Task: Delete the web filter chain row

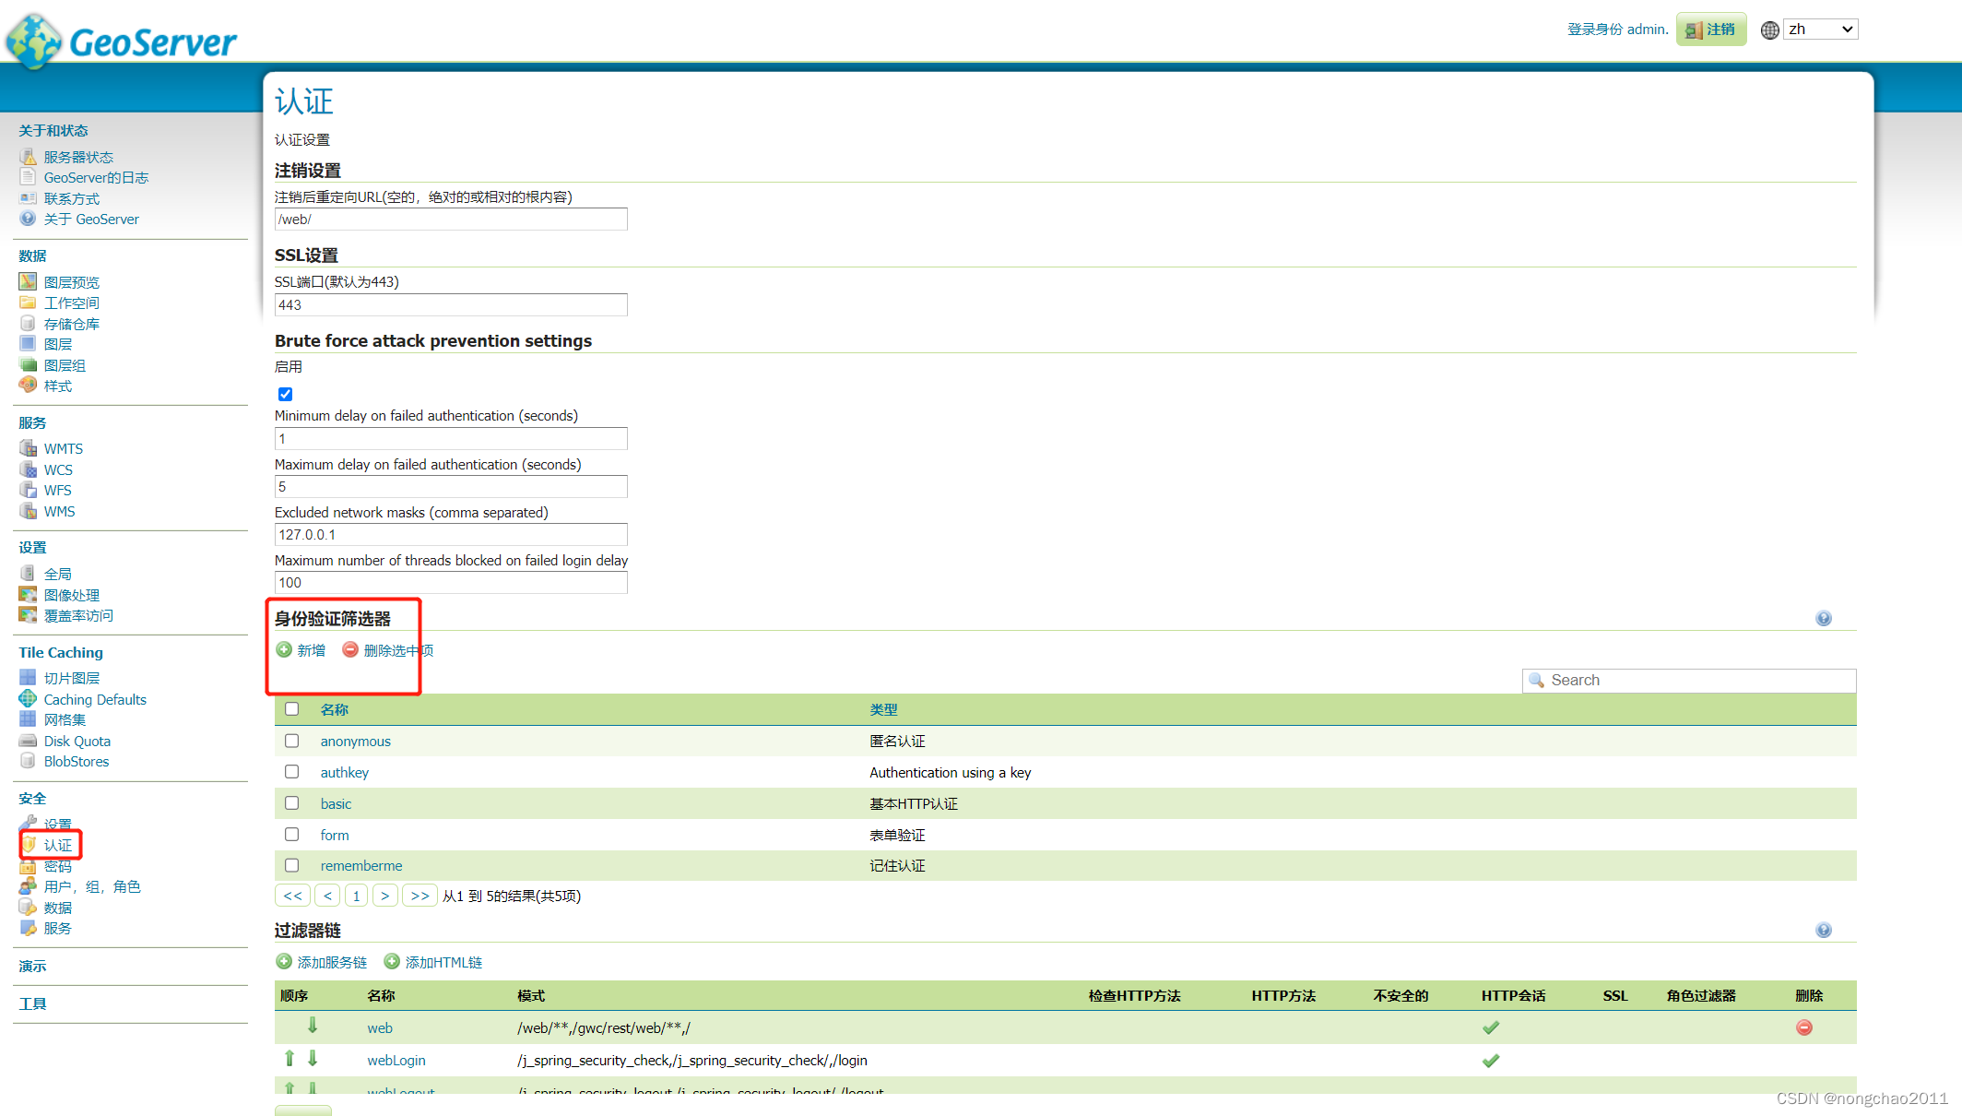Action: (1803, 1027)
